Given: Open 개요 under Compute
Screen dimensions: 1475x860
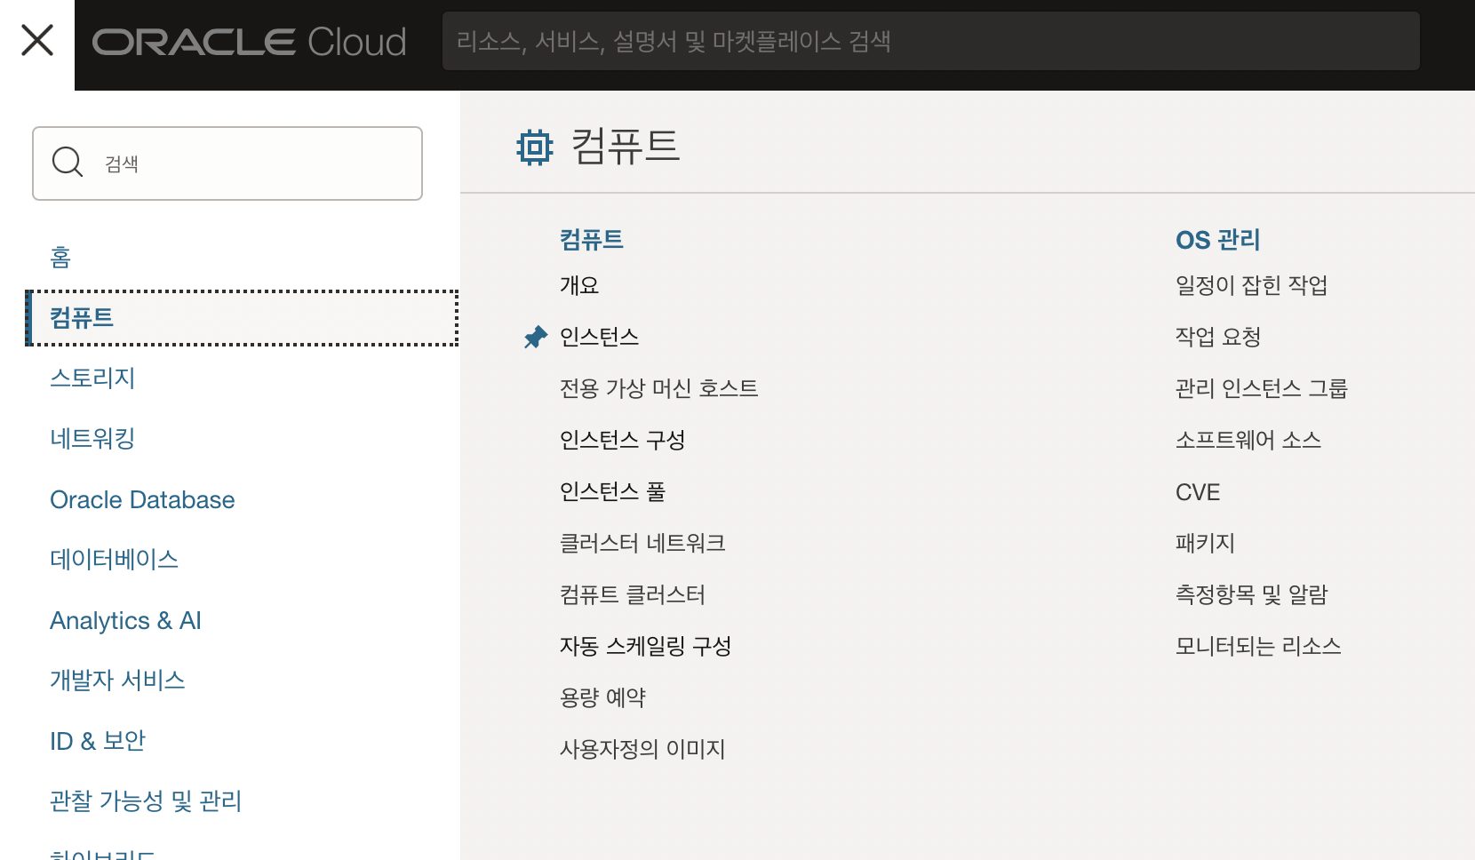Looking at the screenshot, I should click(x=579, y=286).
